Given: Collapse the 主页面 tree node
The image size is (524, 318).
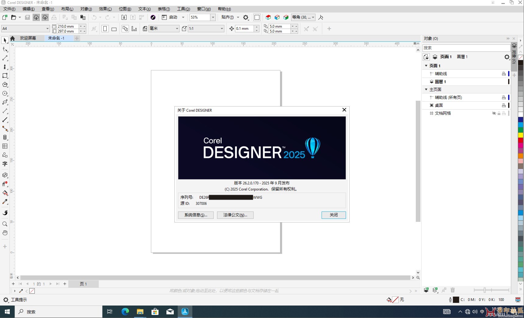Looking at the screenshot, I should point(426,89).
